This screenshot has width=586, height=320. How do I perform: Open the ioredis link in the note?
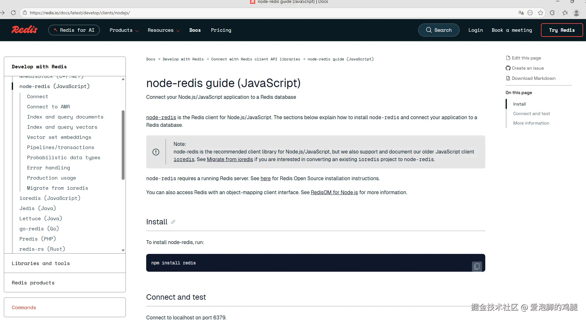pyautogui.click(x=184, y=160)
